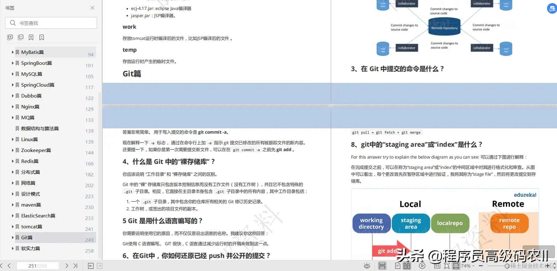Click the bookmark search field
Viewport: 557px width, 271px height.
(x=51, y=23)
